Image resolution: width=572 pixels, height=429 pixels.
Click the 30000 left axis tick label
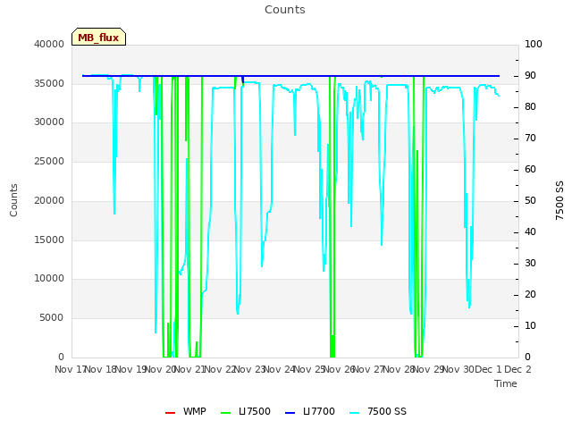pos(49,122)
